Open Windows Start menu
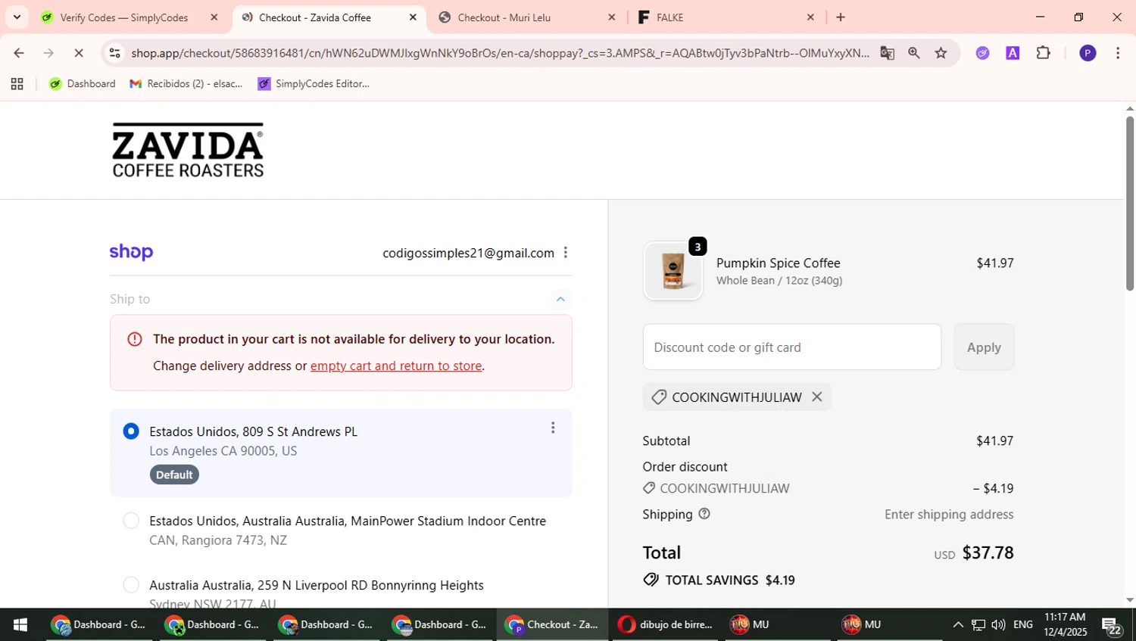This screenshot has height=641, width=1136. (20, 624)
